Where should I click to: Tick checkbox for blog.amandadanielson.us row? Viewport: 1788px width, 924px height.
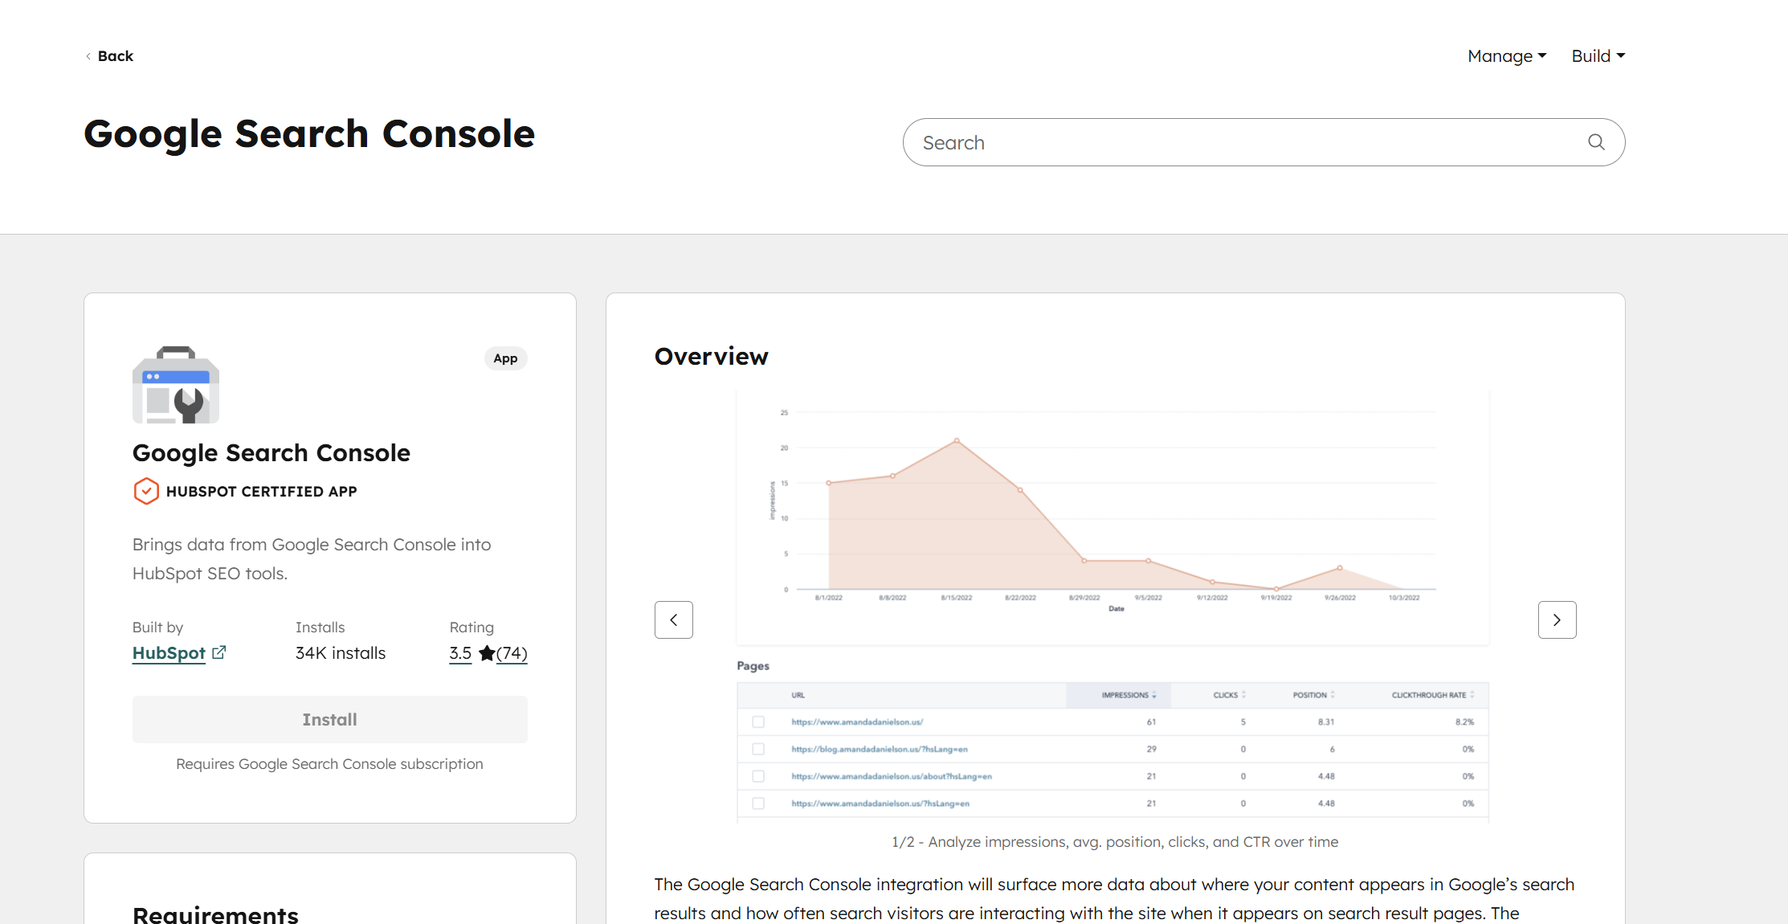[x=758, y=749]
